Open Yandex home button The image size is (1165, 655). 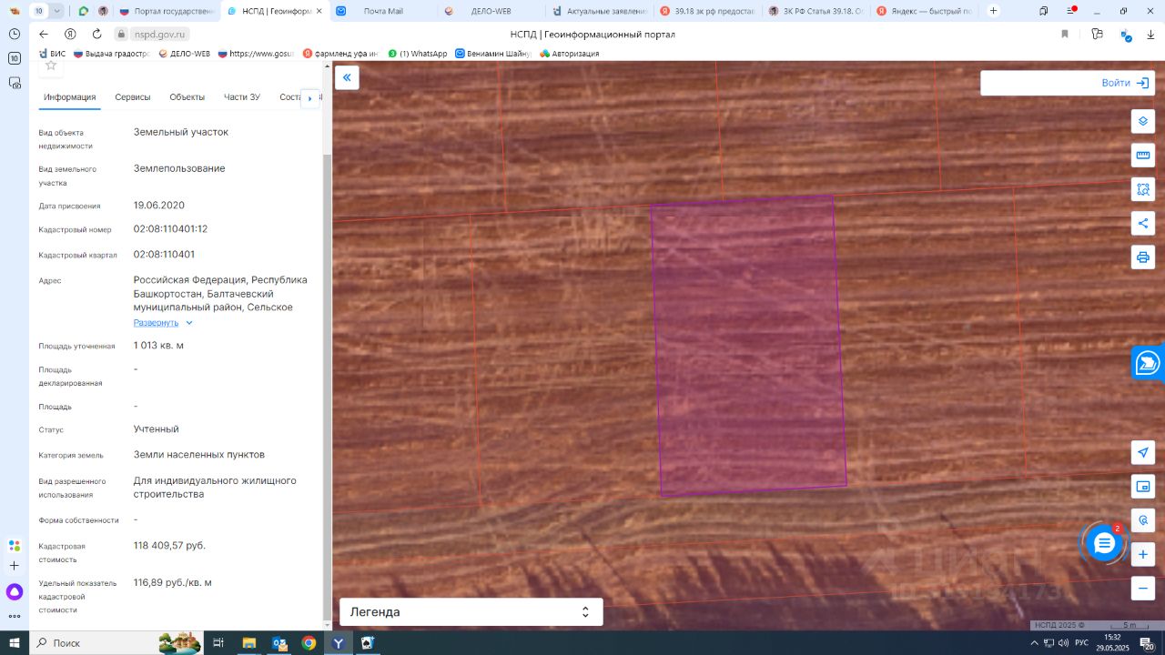point(70,34)
